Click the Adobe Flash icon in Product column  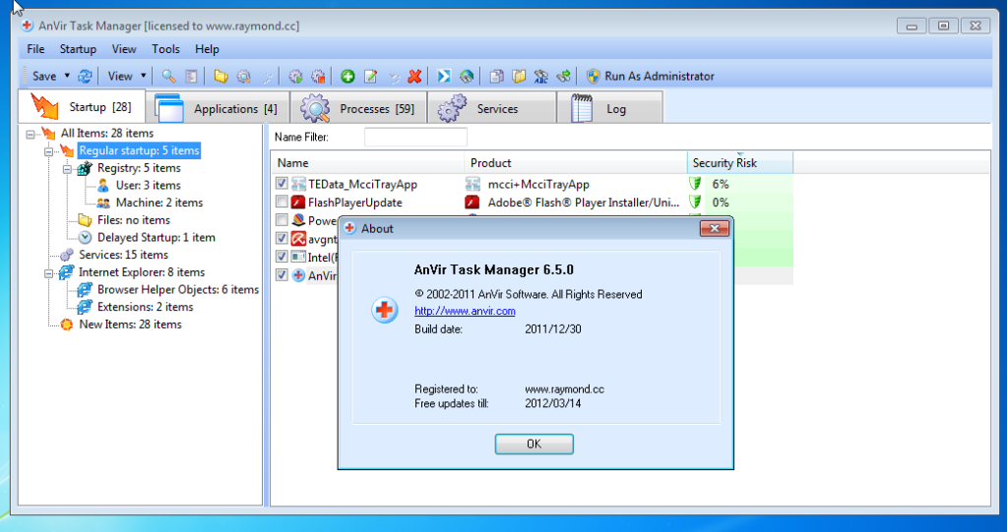(x=472, y=203)
